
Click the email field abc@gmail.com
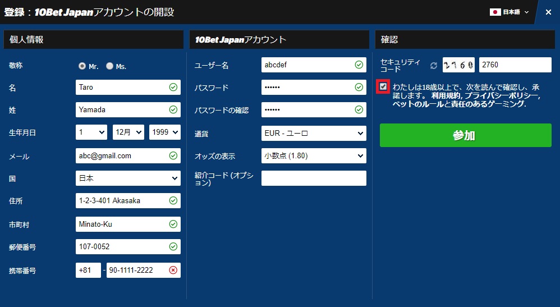[x=128, y=155]
